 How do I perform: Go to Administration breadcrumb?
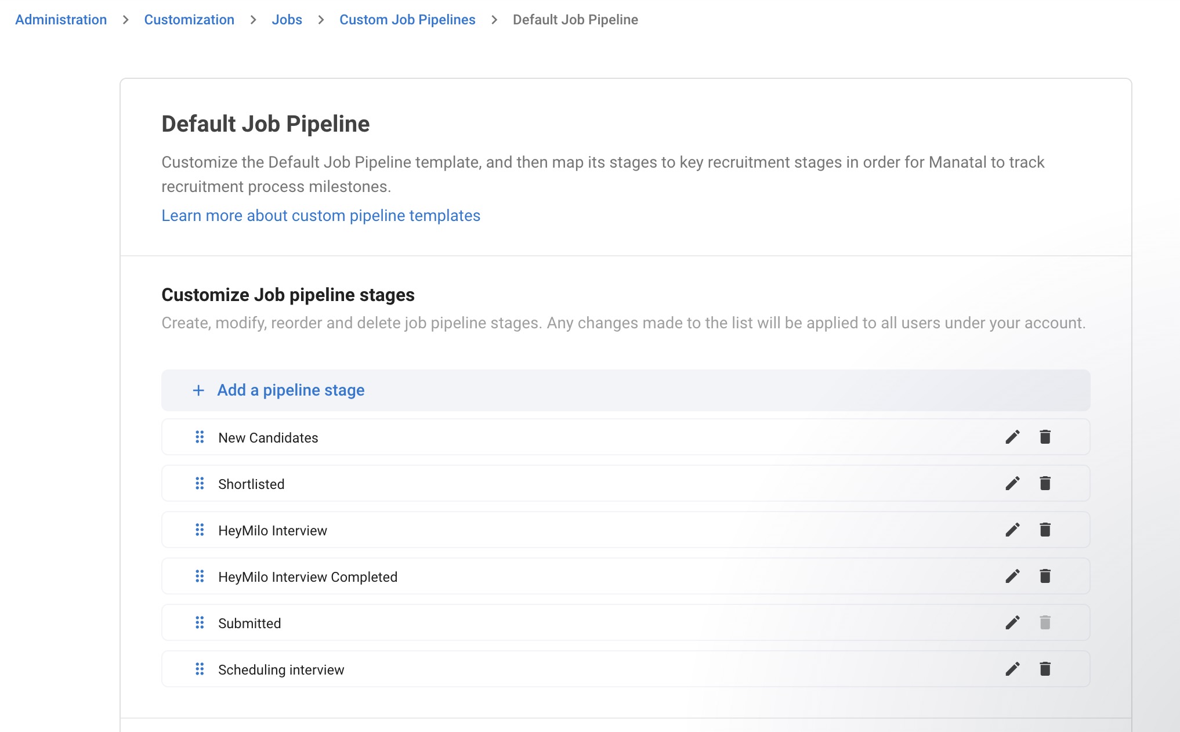[61, 20]
